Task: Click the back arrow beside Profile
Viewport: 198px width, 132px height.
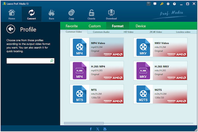Action: [11, 29]
